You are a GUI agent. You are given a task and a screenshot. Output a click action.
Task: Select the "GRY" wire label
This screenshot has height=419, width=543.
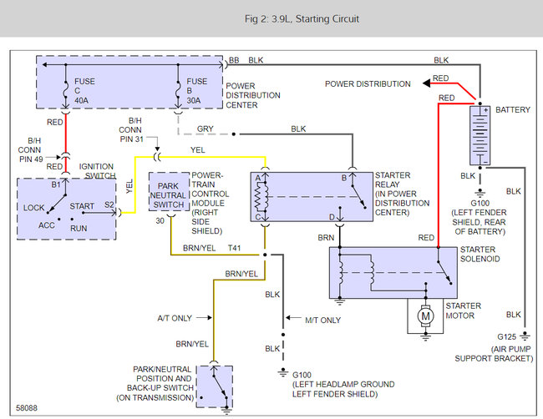click(205, 129)
